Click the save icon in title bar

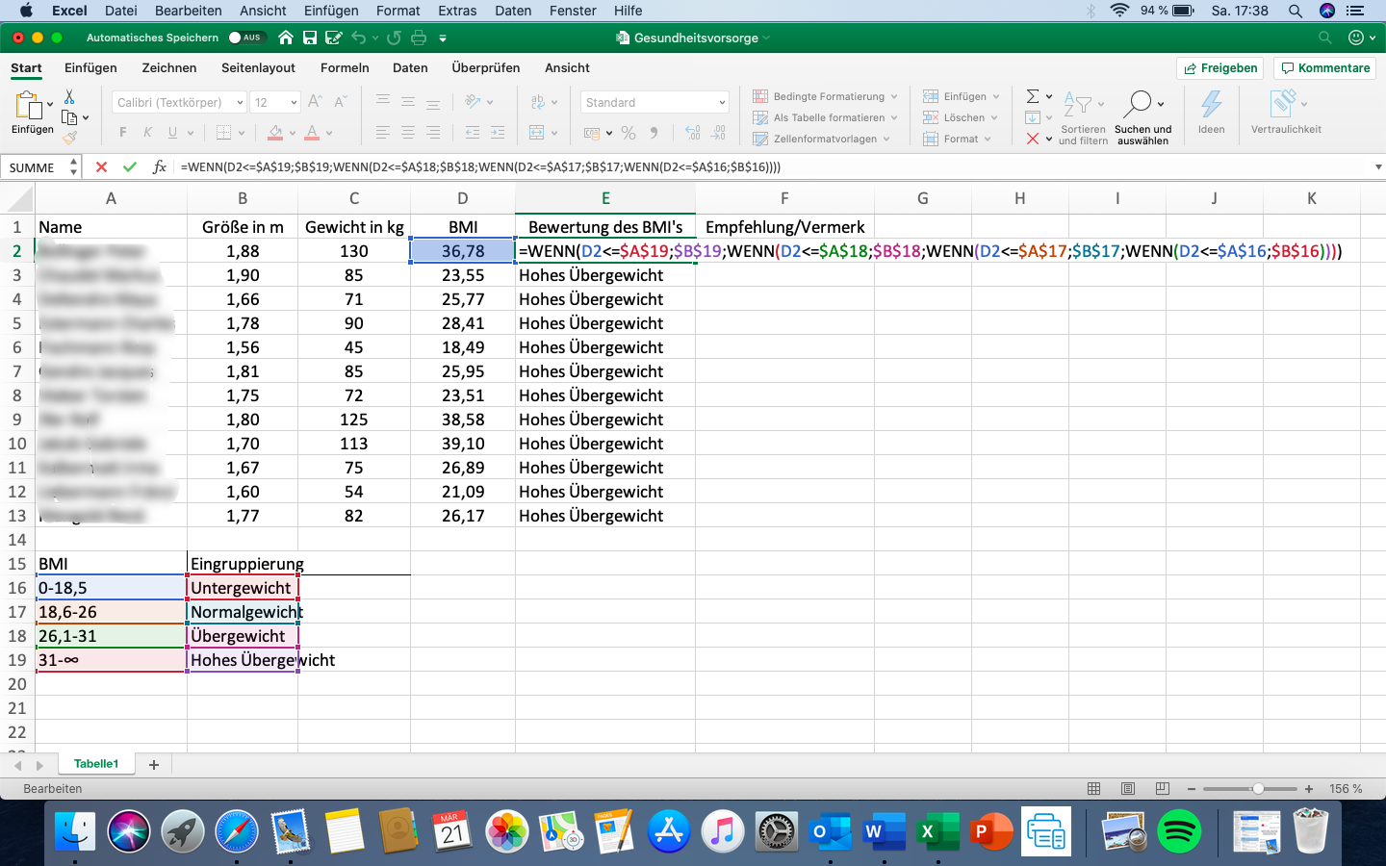coord(310,38)
